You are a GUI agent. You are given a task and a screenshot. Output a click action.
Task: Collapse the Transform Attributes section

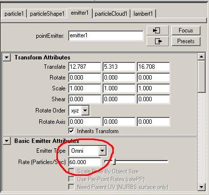coord(7,57)
